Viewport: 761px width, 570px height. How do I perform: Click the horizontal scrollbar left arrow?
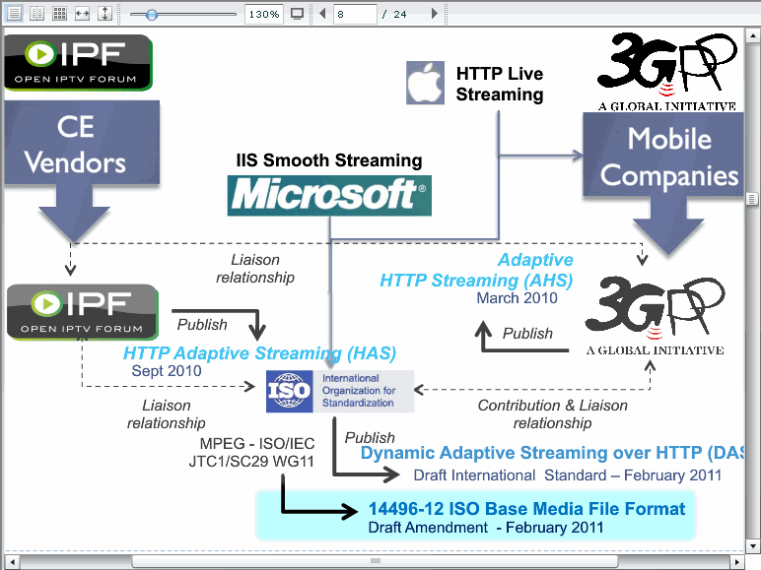(x=12, y=562)
